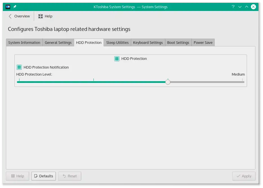
Task: Click the 'Configures Toshiba laptop related hardware settings' heading
Action: pos(69,29)
